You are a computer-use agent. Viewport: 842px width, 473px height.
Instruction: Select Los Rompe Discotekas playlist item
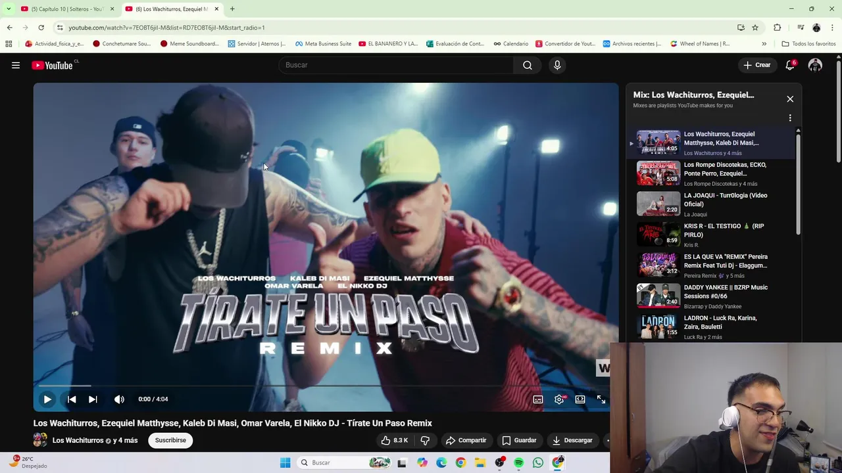(711, 173)
